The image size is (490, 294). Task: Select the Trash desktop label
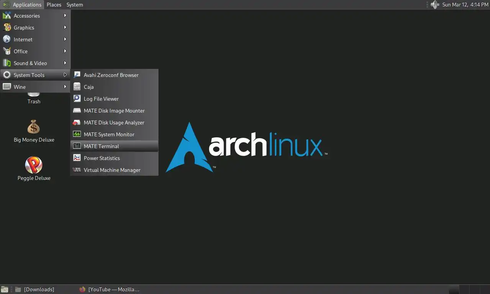click(34, 101)
